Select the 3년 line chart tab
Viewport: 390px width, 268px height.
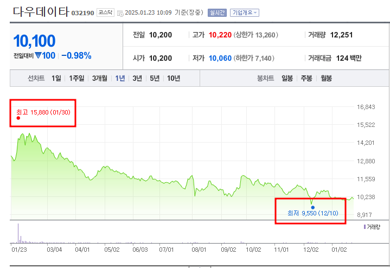[x=137, y=78]
